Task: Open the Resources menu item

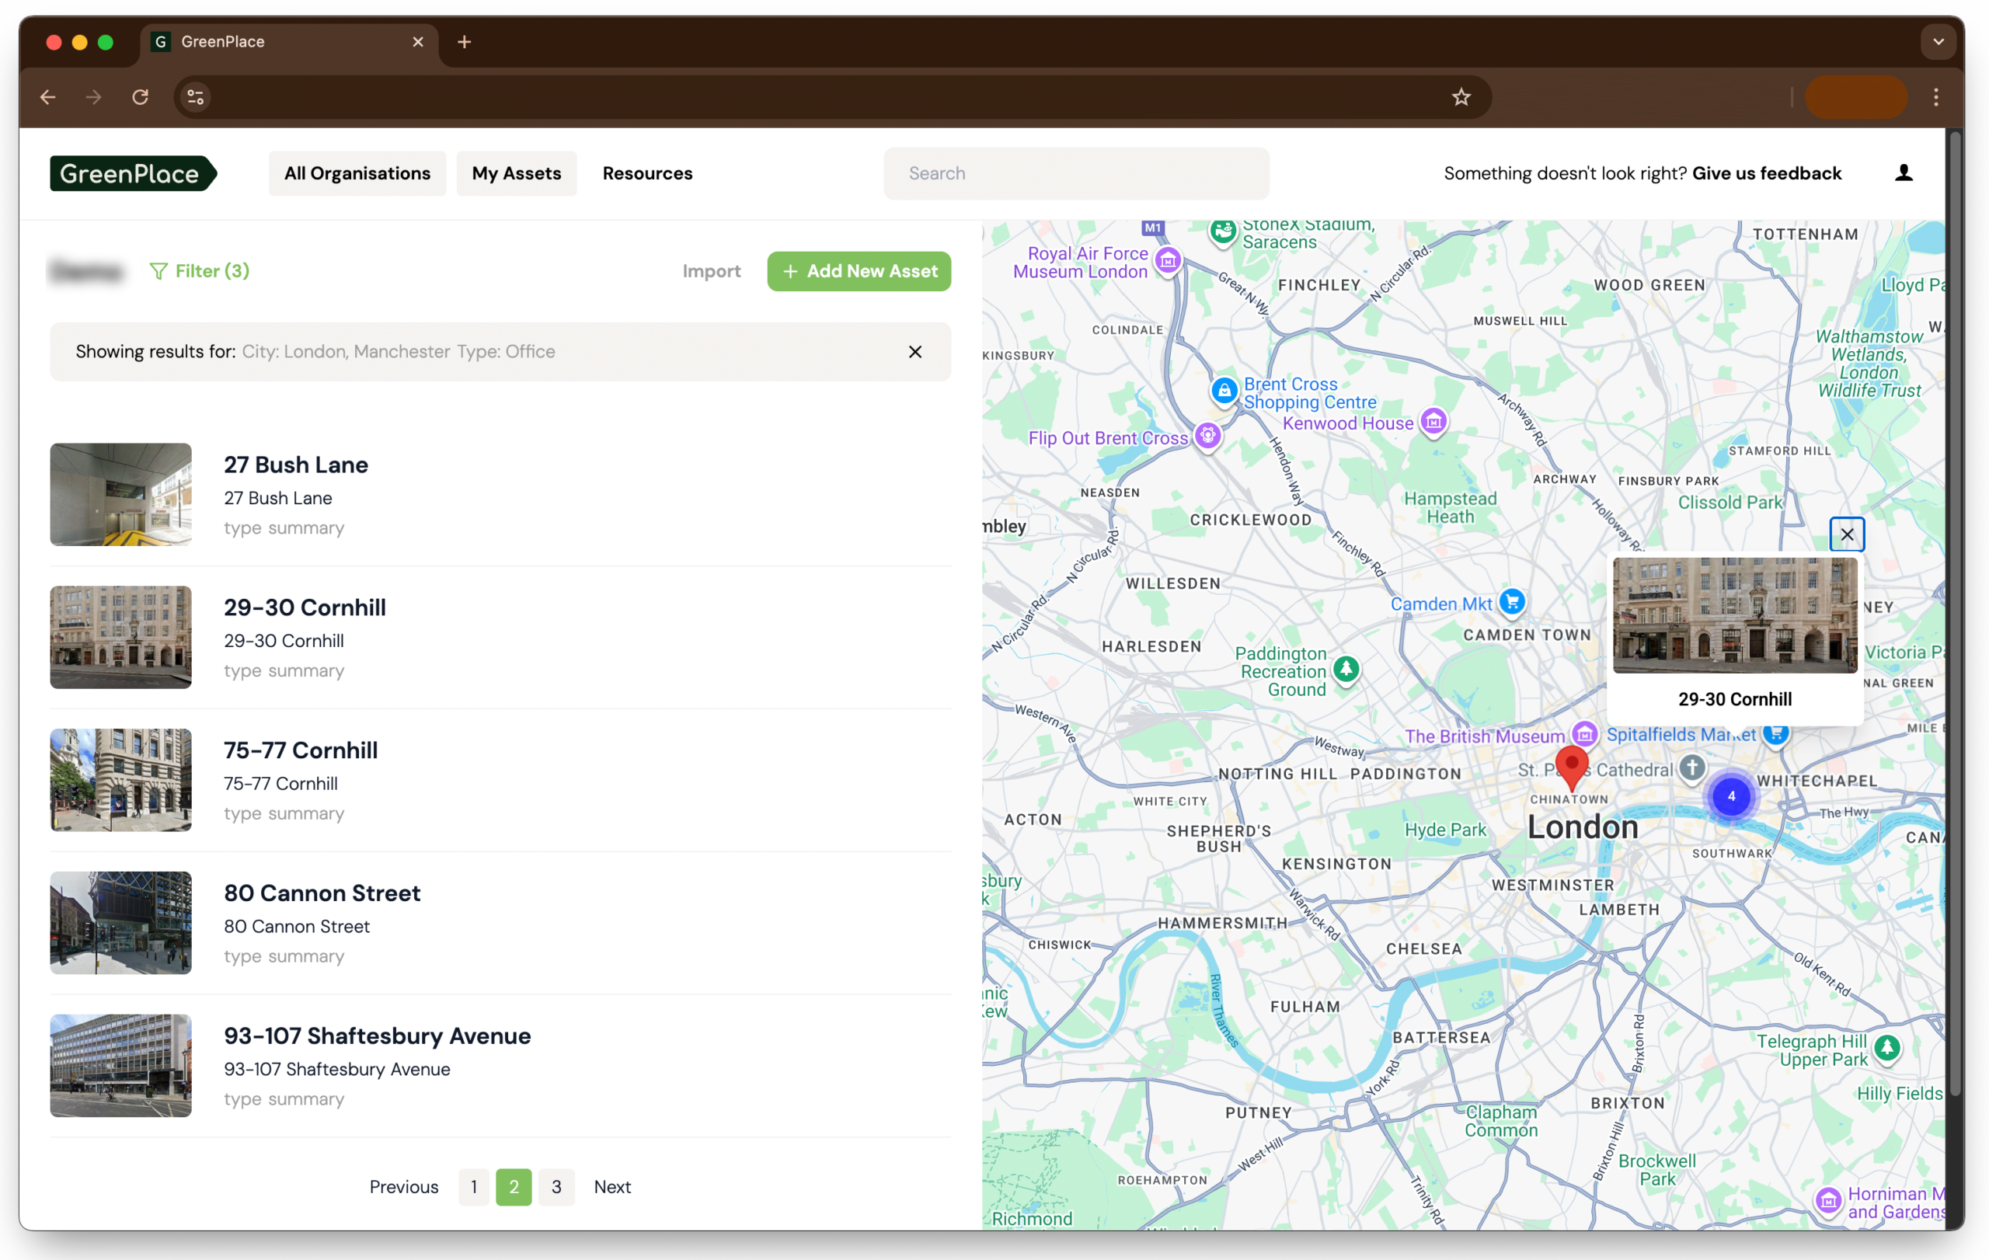Action: point(646,173)
